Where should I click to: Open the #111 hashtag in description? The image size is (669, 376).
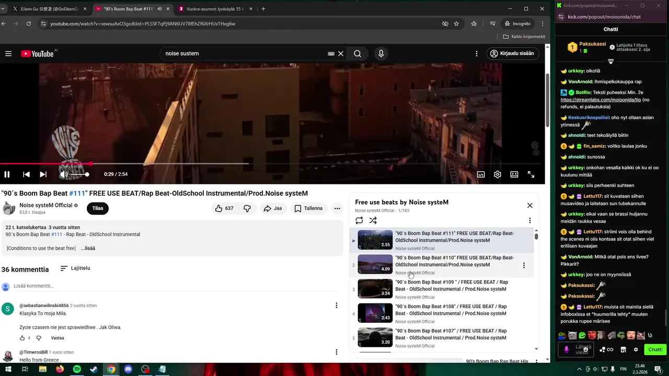(56, 234)
